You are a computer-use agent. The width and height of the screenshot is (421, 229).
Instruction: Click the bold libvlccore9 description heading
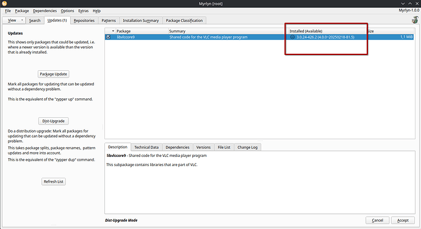pyautogui.click(x=117, y=156)
